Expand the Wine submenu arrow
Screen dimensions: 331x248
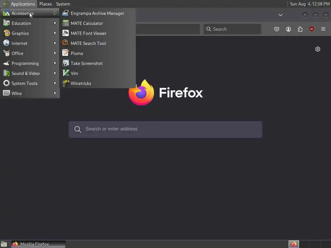coord(55,93)
